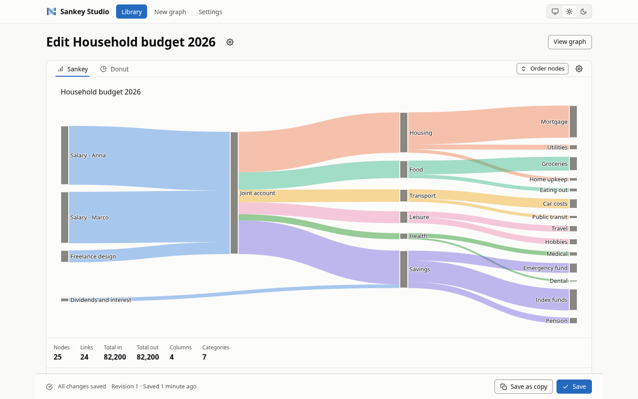Open Settings in top navigation
Screen dimensions: 638x399
coord(210,12)
